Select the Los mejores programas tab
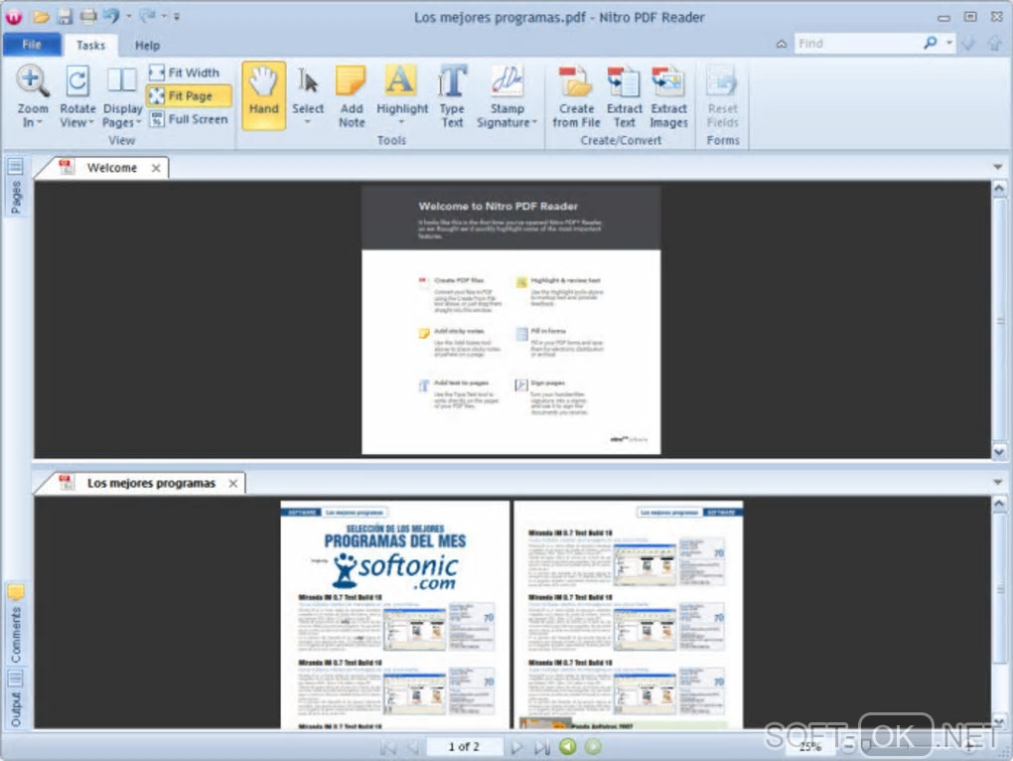Screen dimensions: 1013x761 pyautogui.click(x=151, y=483)
